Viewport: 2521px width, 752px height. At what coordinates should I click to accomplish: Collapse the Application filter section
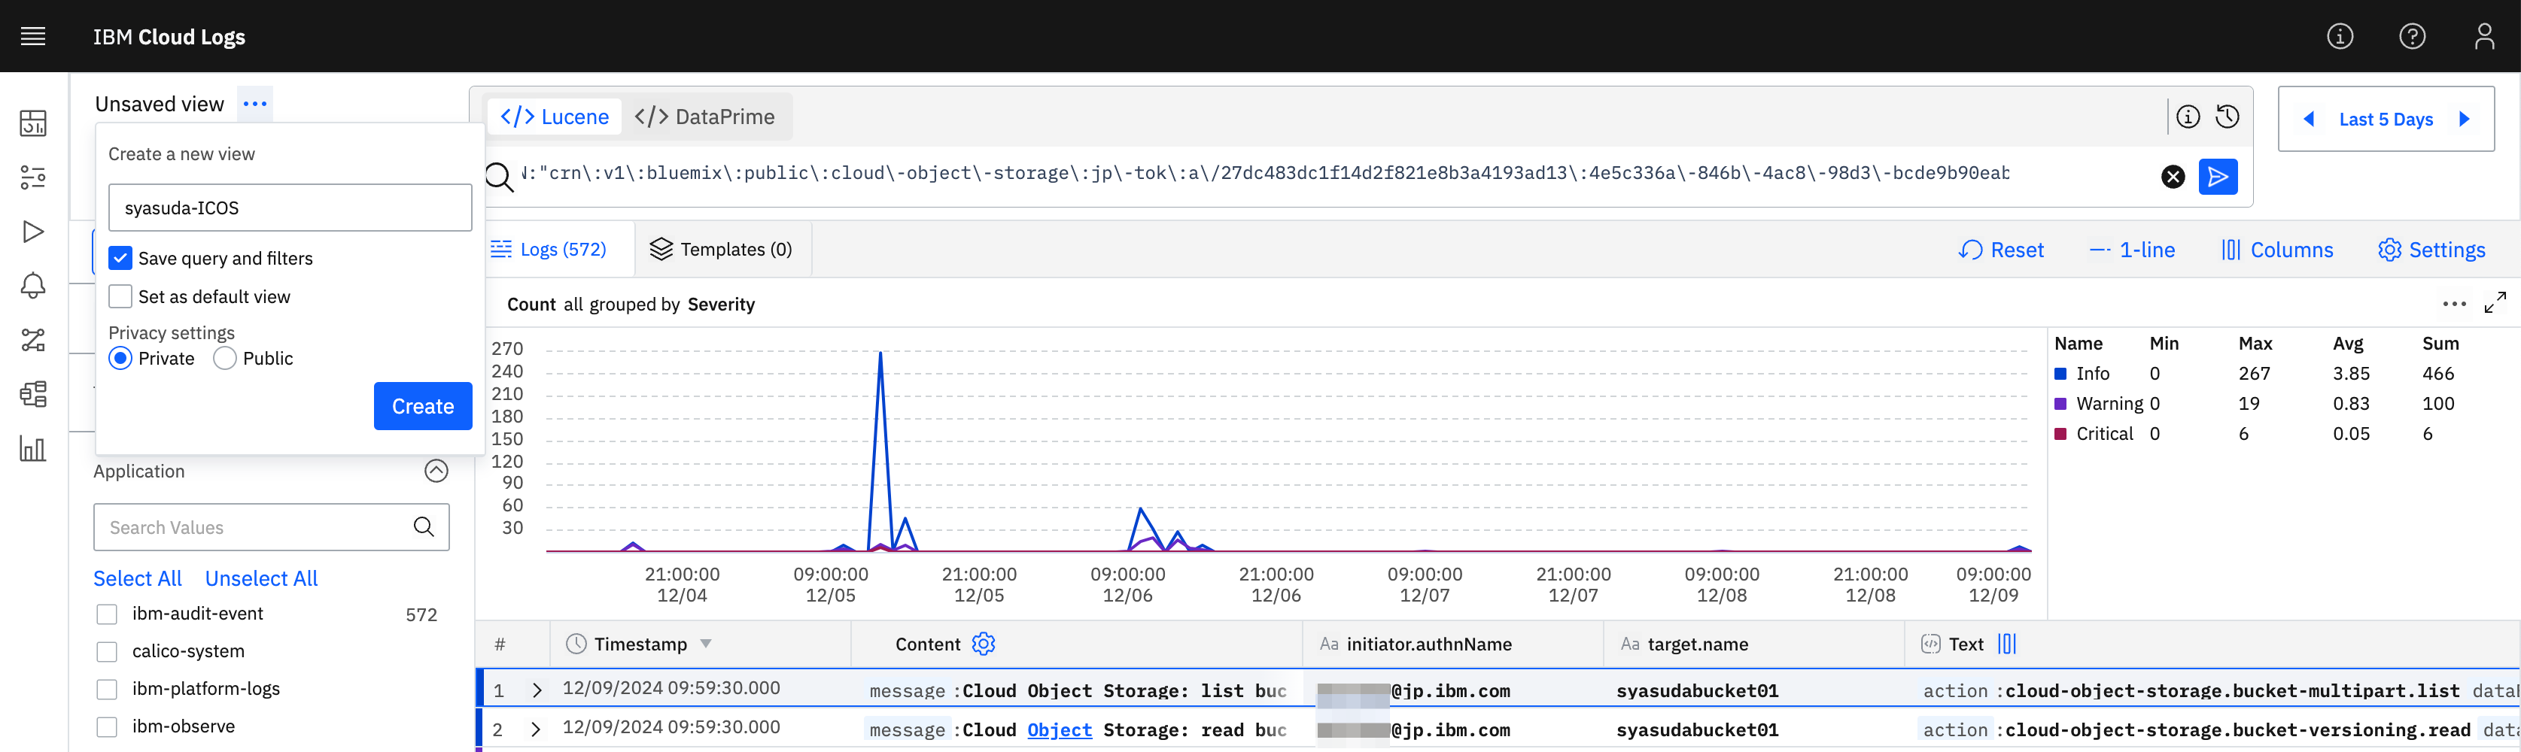436,472
